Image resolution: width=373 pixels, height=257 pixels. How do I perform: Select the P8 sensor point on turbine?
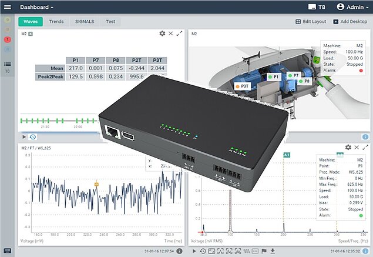pyautogui.click(x=304, y=81)
